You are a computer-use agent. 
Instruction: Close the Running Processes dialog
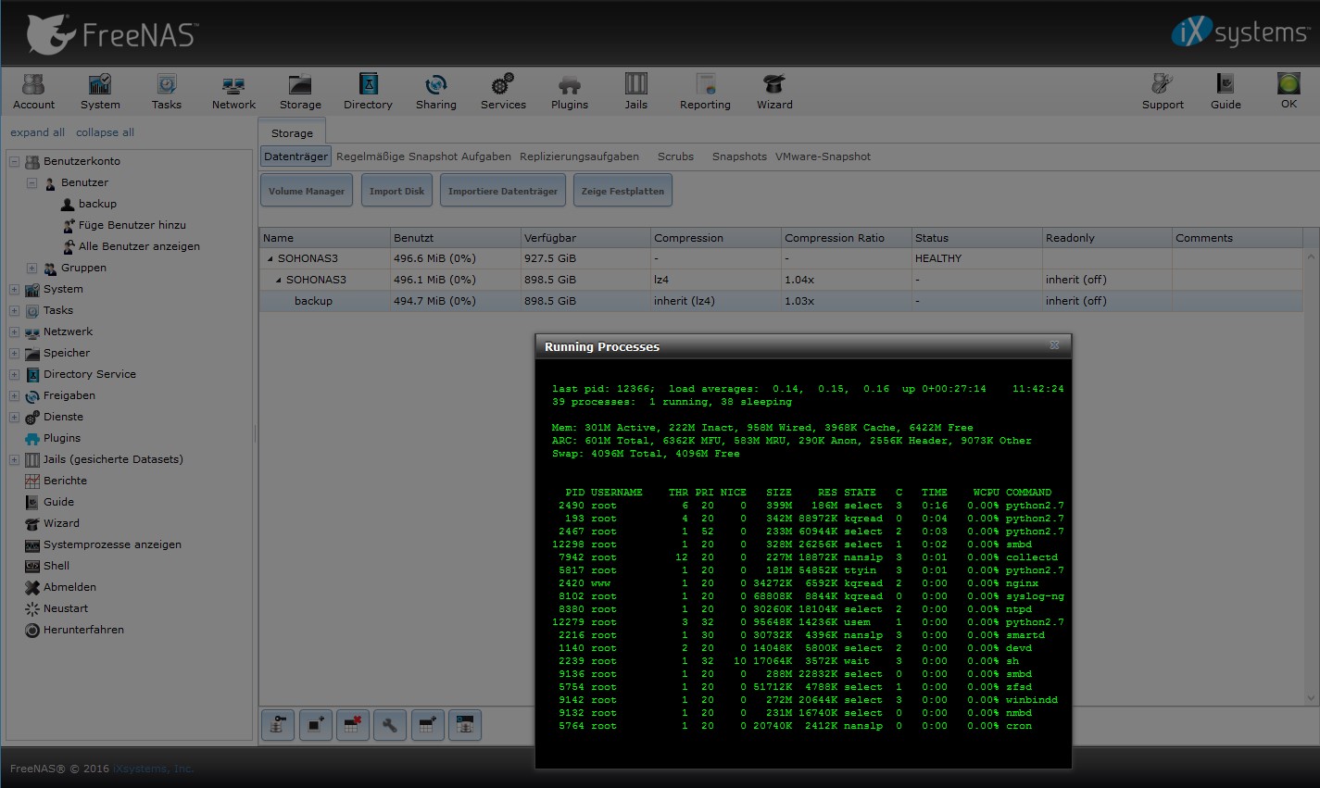pyautogui.click(x=1054, y=345)
